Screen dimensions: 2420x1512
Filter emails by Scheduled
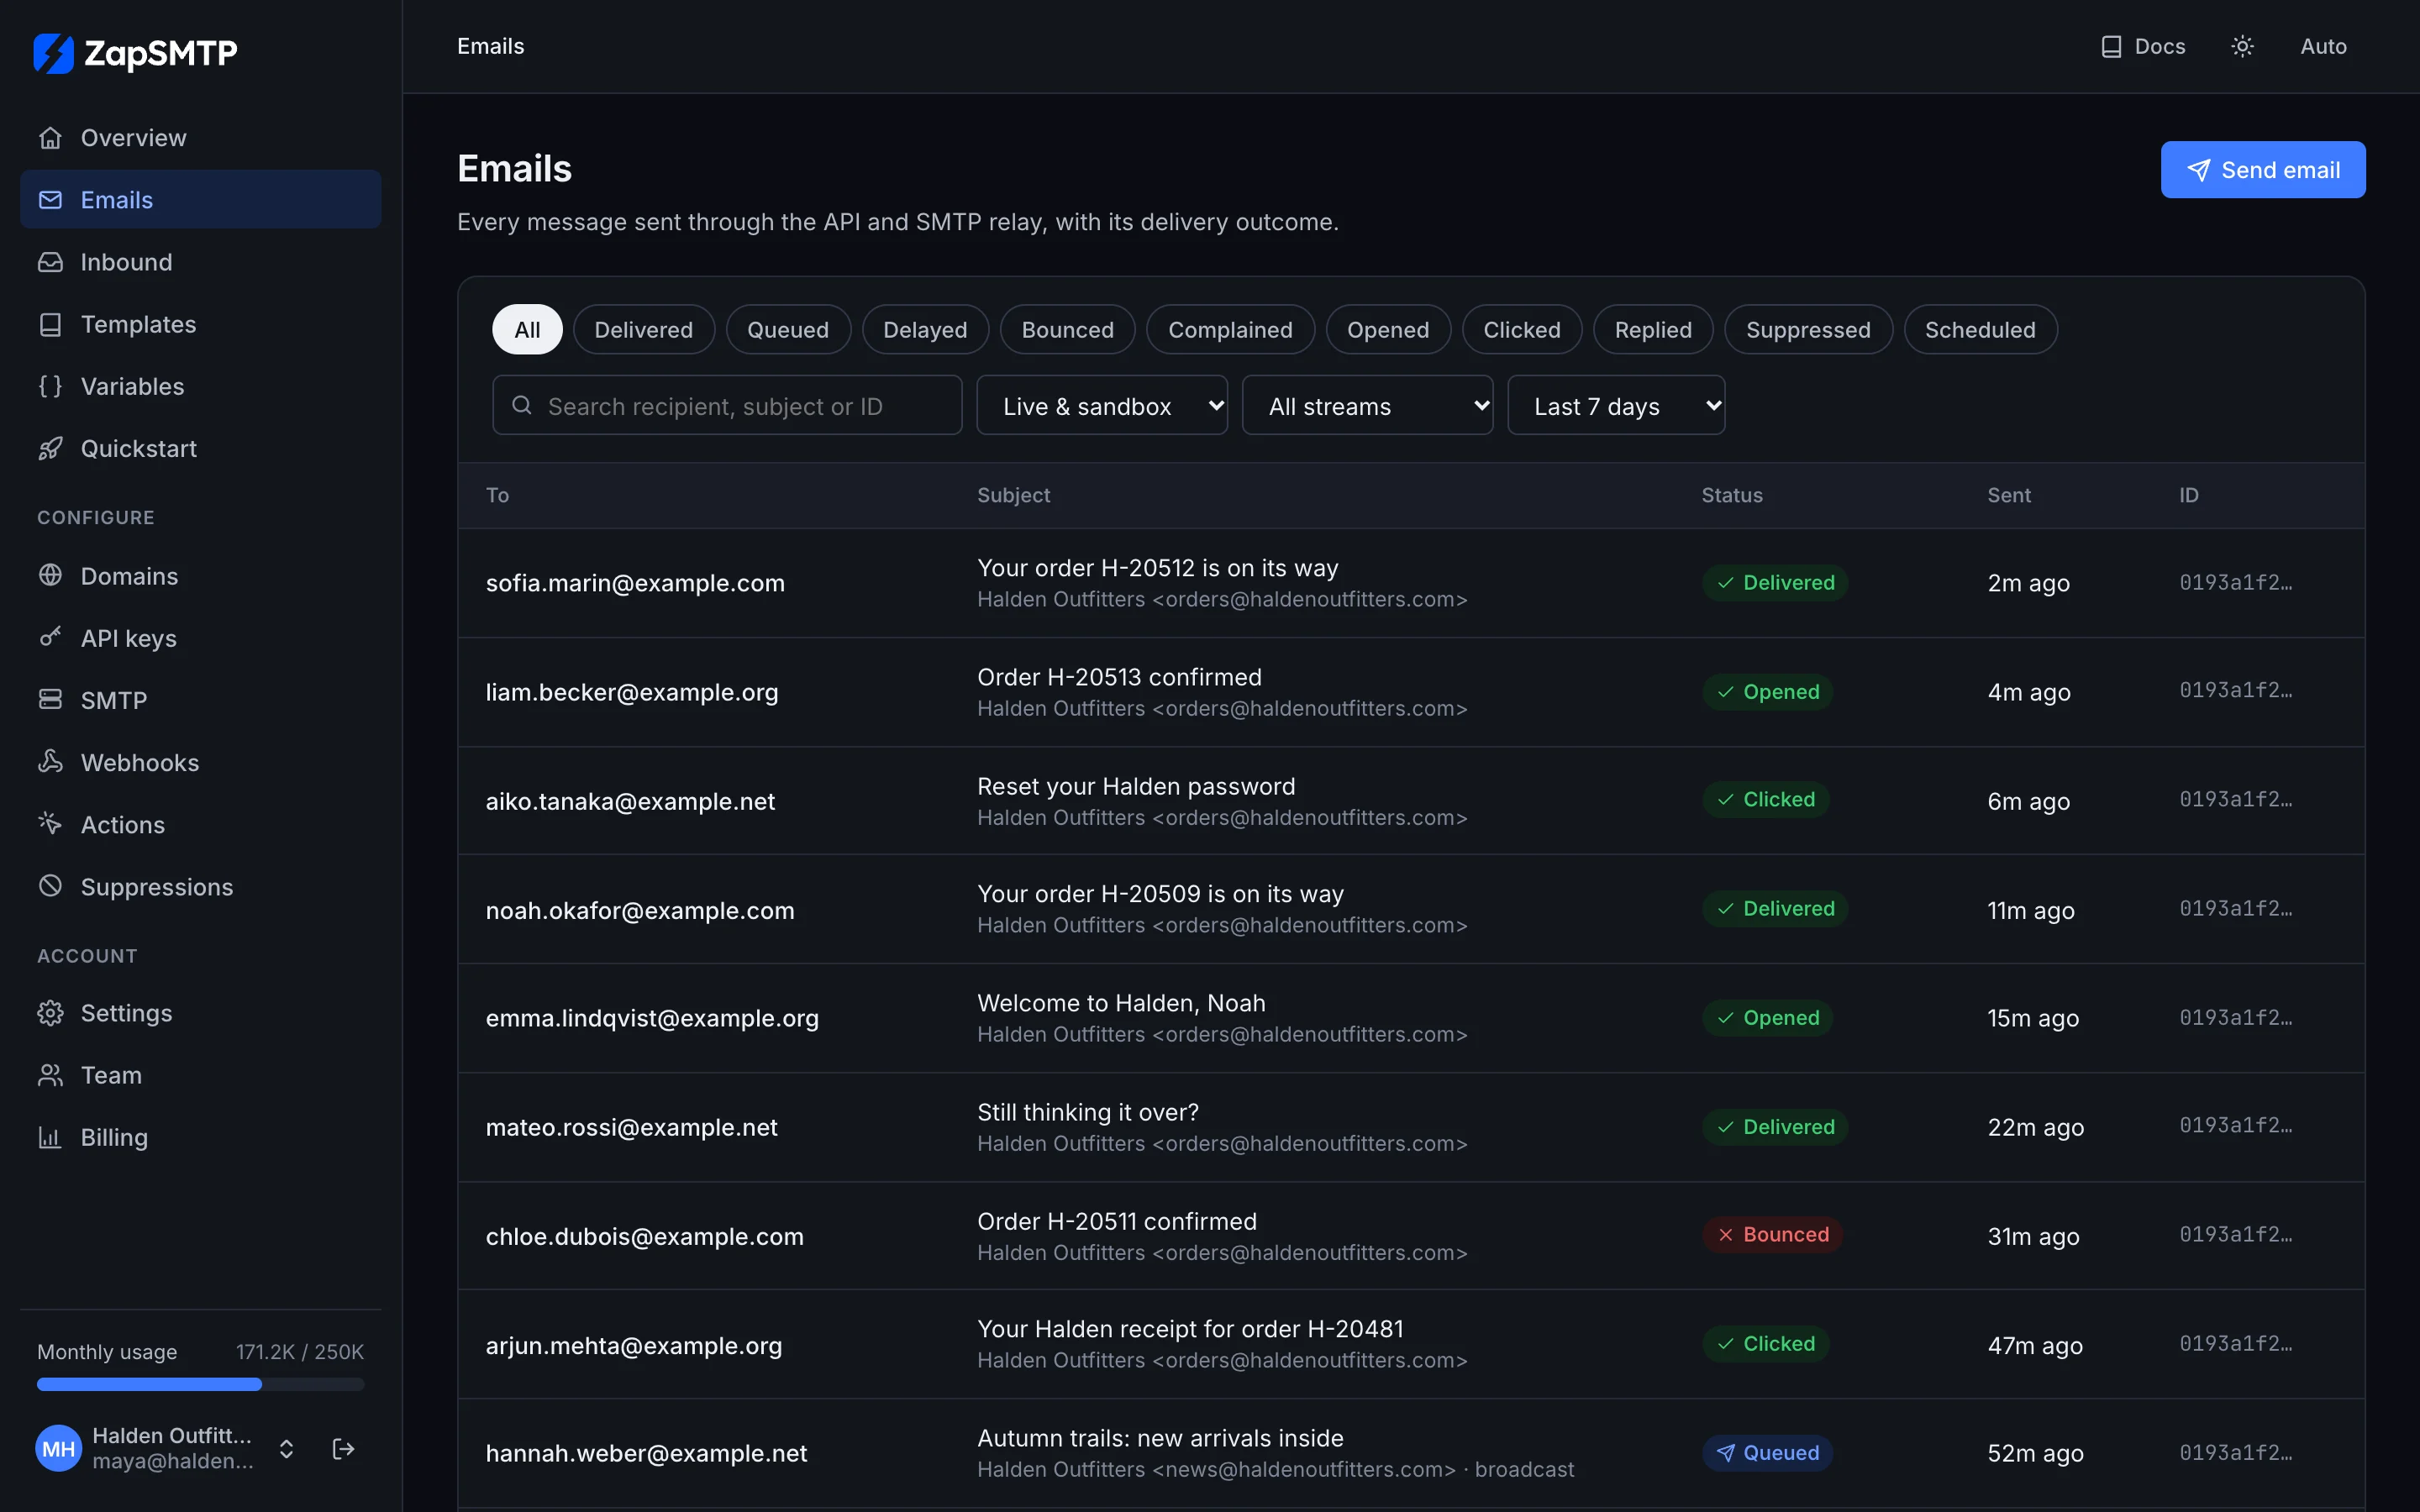tap(1980, 329)
